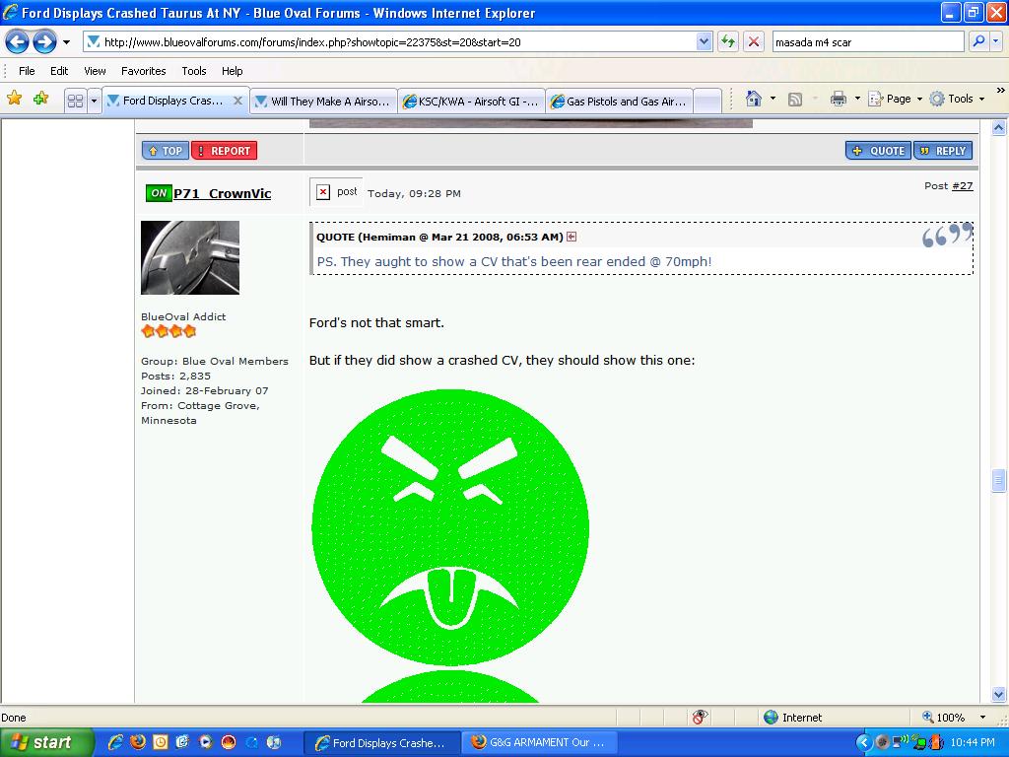Viewport: 1009px width, 757px height.
Task: Open the Quick Tabs grid icon
Action: [75, 101]
